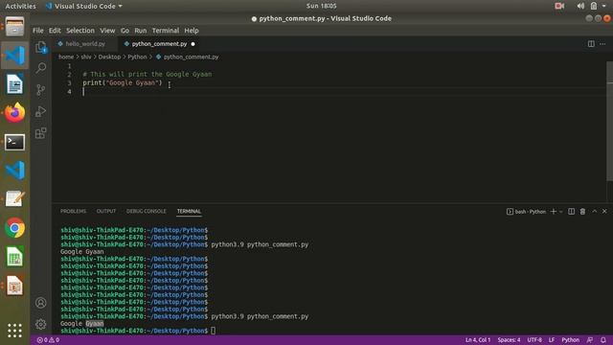Viewport: 613px width, 345px height.
Task: Open the Terminal menu
Action: click(x=166, y=31)
